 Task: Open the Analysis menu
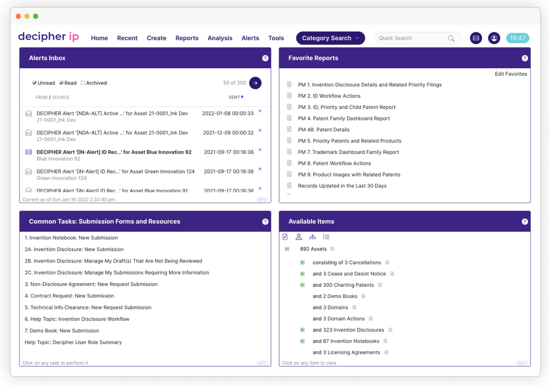[x=220, y=38]
